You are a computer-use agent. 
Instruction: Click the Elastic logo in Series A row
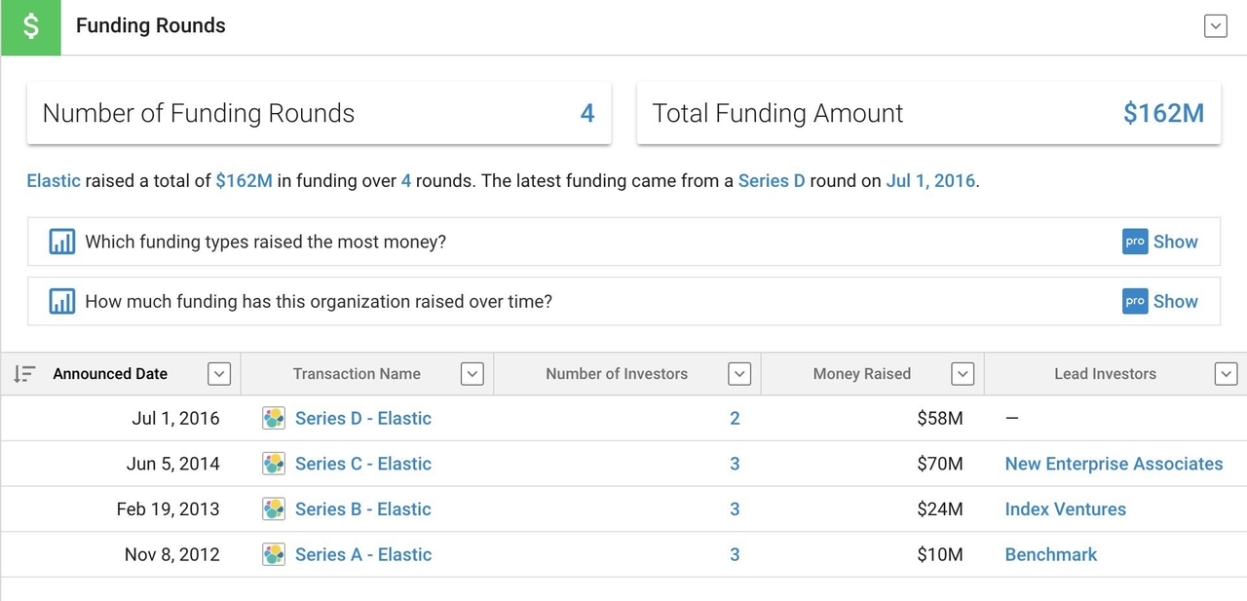[x=275, y=555]
